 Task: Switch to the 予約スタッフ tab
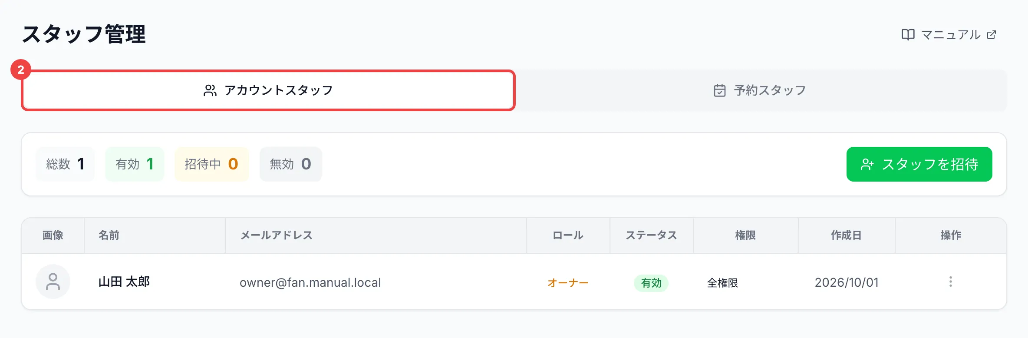760,90
